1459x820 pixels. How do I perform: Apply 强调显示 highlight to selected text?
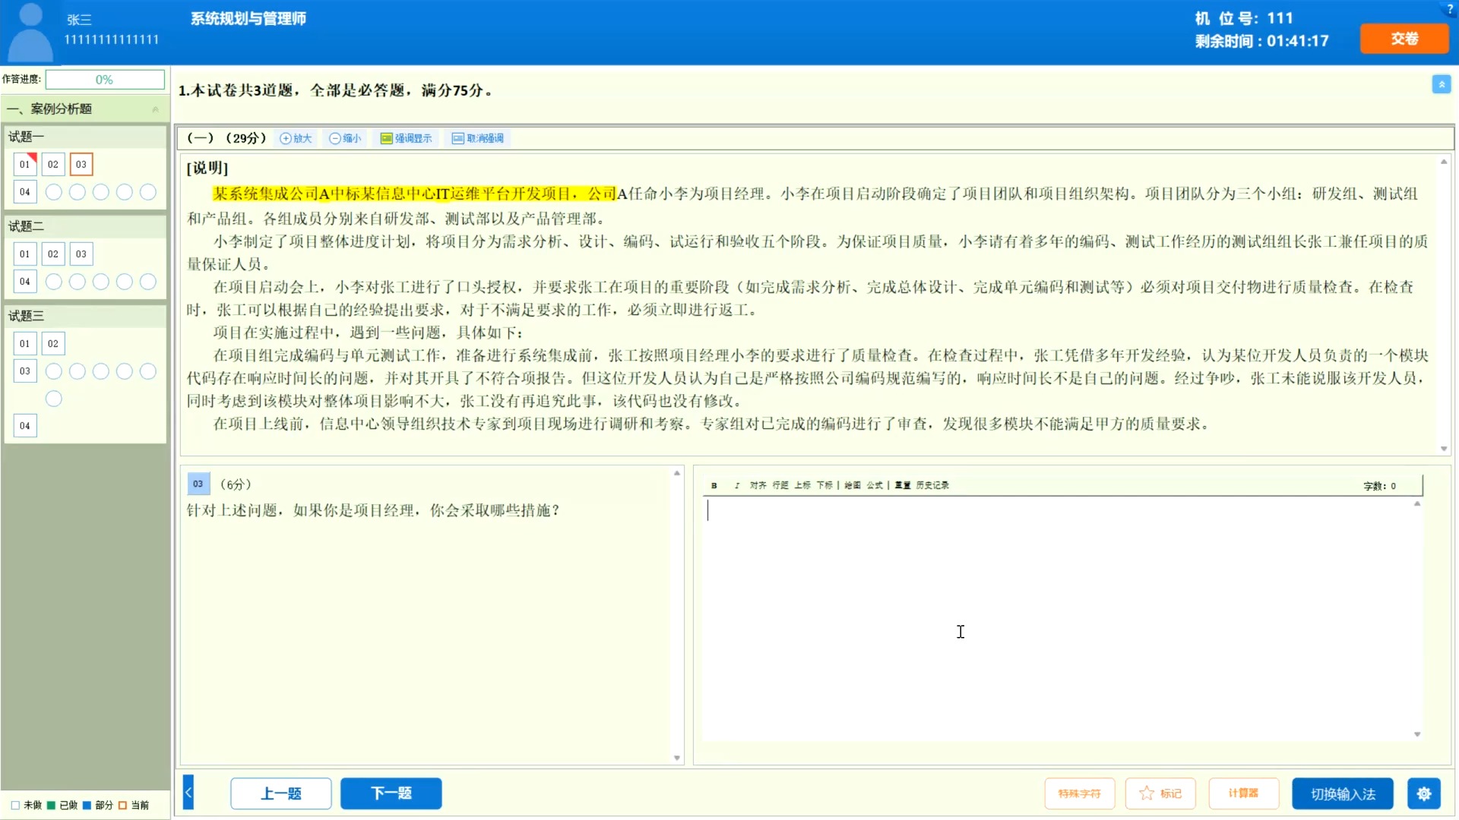406,138
